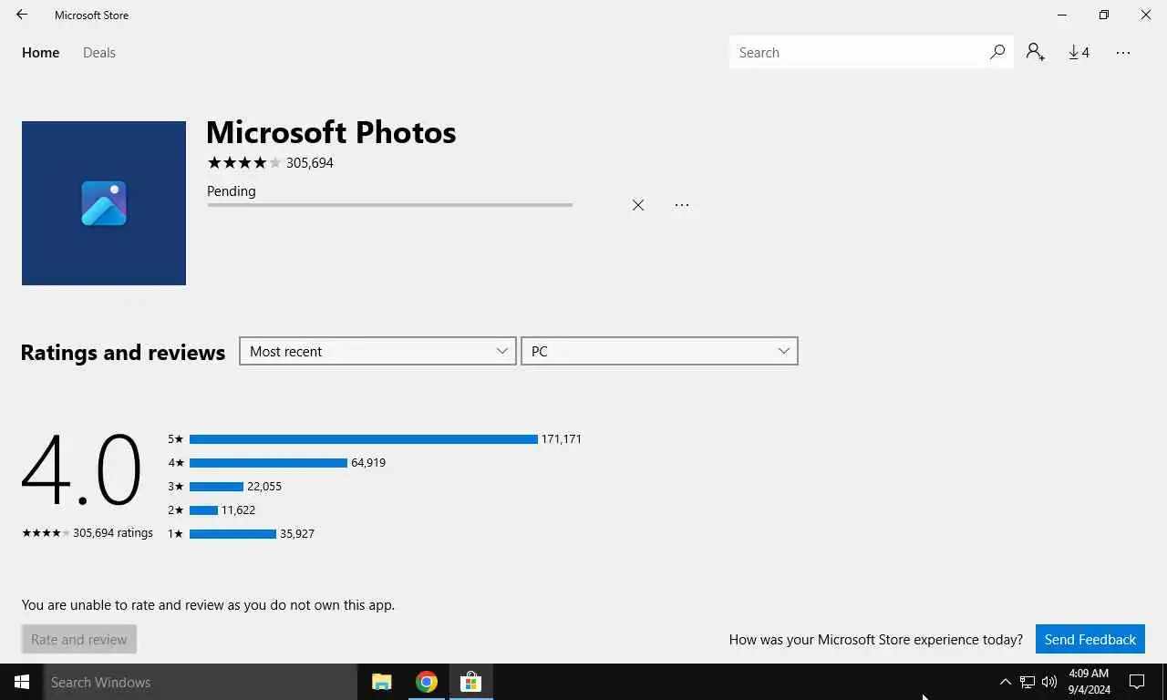Select the 2-star rating bar
This screenshot has width=1167, height=700.
point(203,510)
